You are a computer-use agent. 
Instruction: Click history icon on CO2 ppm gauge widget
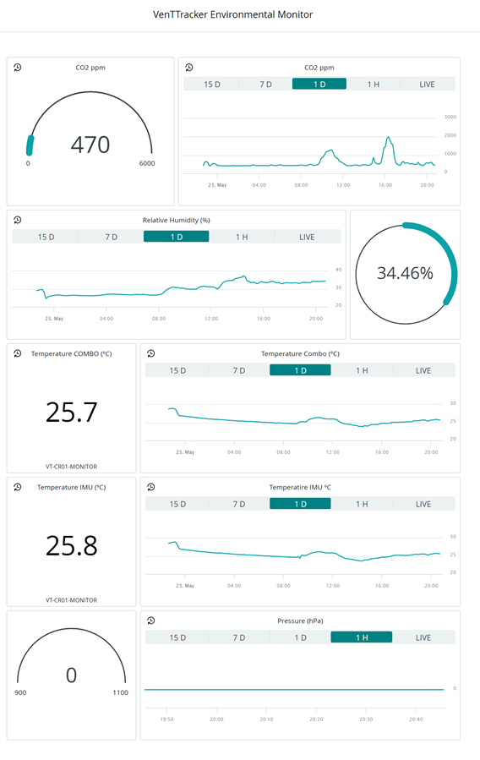coord(18,68)
